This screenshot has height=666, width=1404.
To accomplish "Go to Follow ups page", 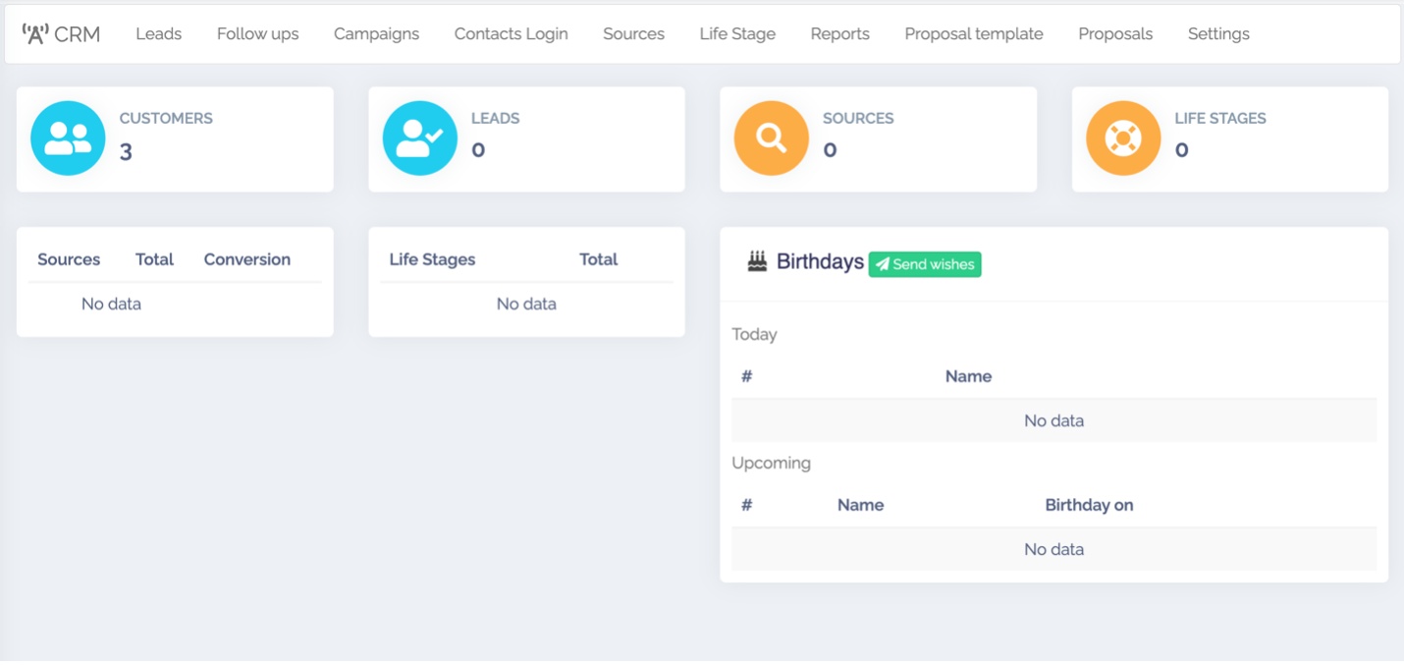I will [257, 34].
